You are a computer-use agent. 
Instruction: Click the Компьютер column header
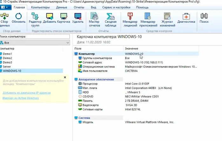(x=31, y=48)
